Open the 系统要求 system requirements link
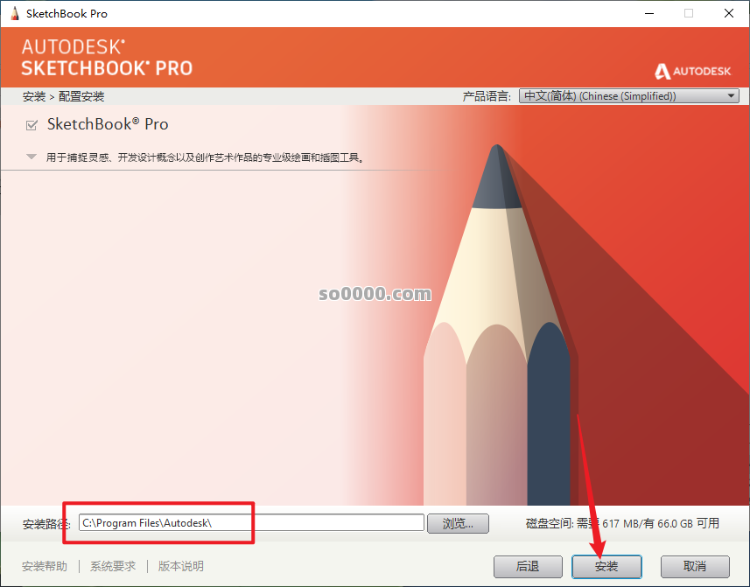Screen dimensions: 750x587 [x=113, y=566]
